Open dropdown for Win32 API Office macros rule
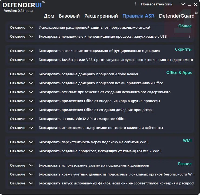 pos(22,119)
